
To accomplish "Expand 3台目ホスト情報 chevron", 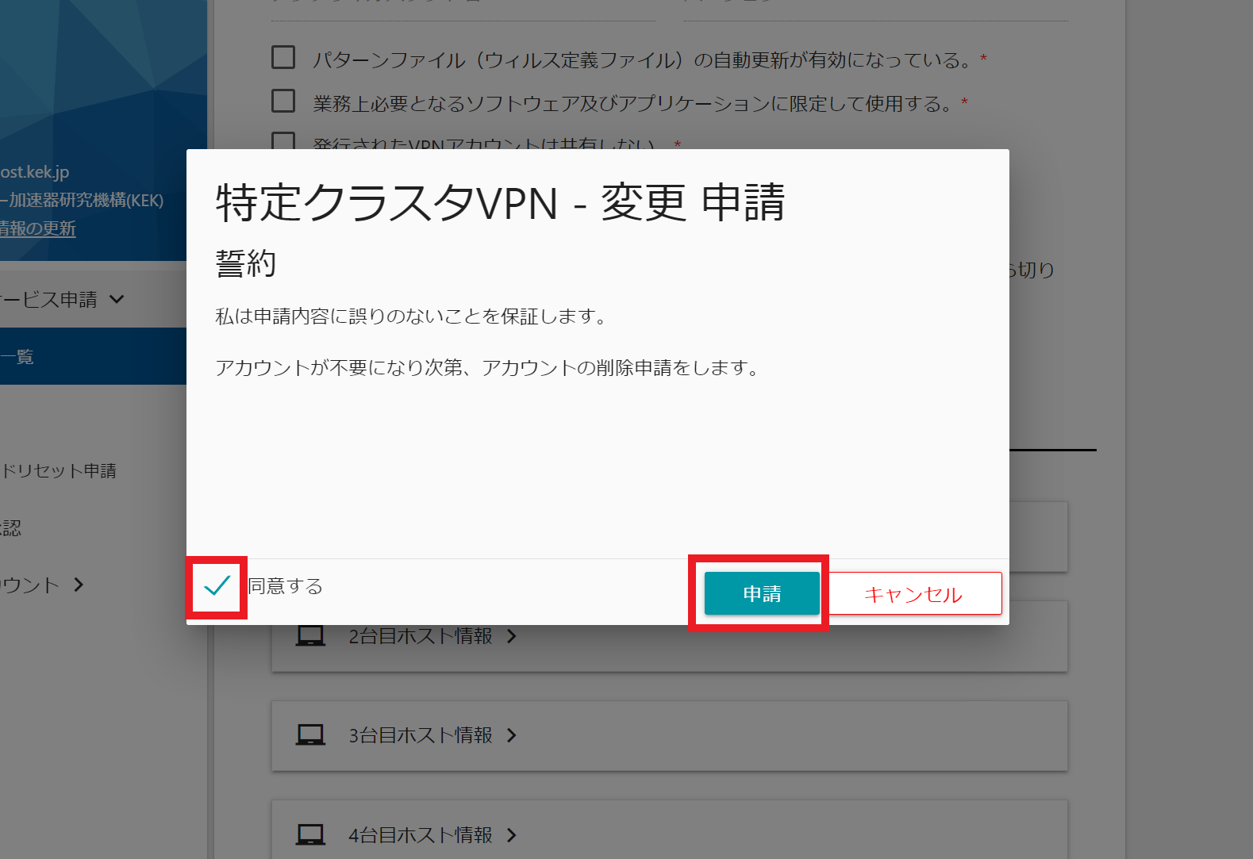I will (512, 735).
